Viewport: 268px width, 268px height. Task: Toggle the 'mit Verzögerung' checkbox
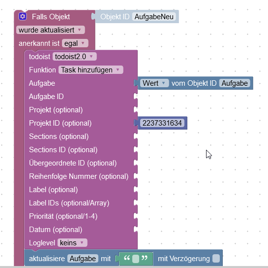coord(216,259)
